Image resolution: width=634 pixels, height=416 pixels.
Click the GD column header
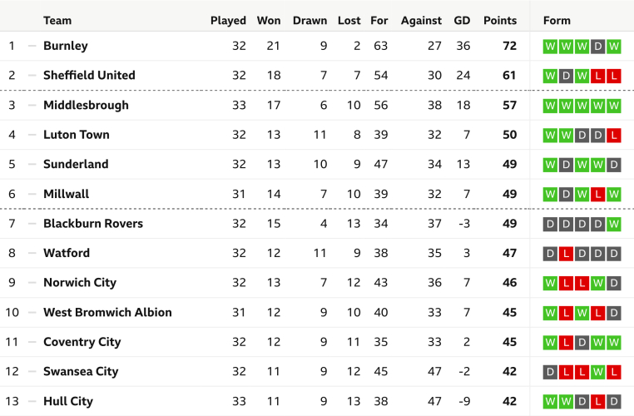pyautogui.click(x=462, y=20)
